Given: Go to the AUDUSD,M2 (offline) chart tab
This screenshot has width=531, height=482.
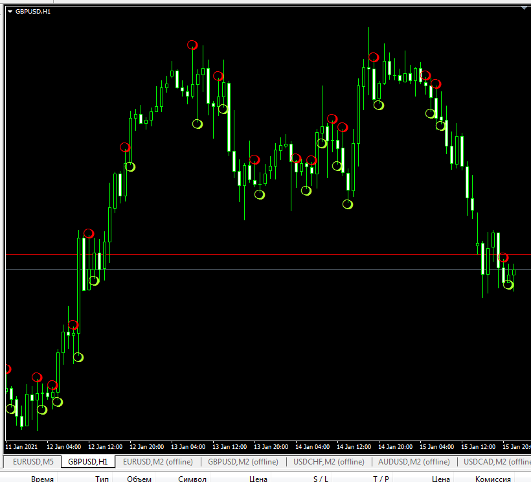Looking at the screenshot, I should (414, 462).
